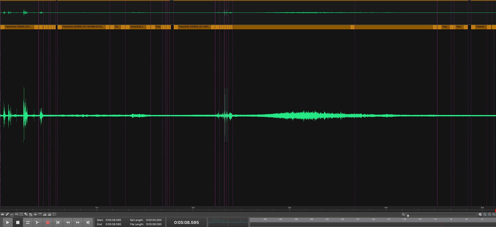Click the list icon at the small toolbar's end
Screen dimensions: 496x227
click(x=55, y=214)
